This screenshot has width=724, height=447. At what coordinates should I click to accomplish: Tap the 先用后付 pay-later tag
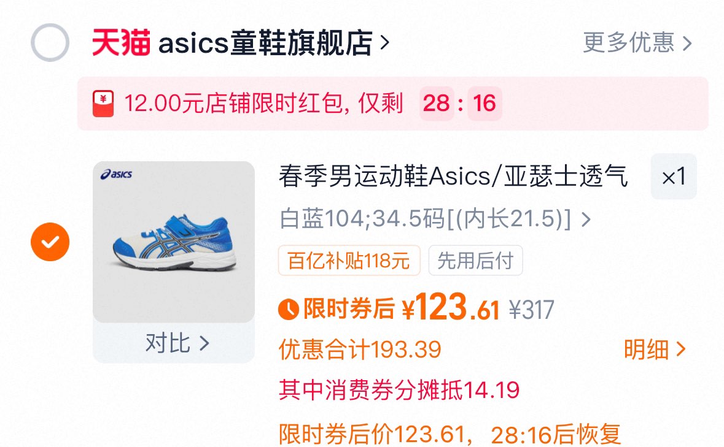tap(475, 261)
